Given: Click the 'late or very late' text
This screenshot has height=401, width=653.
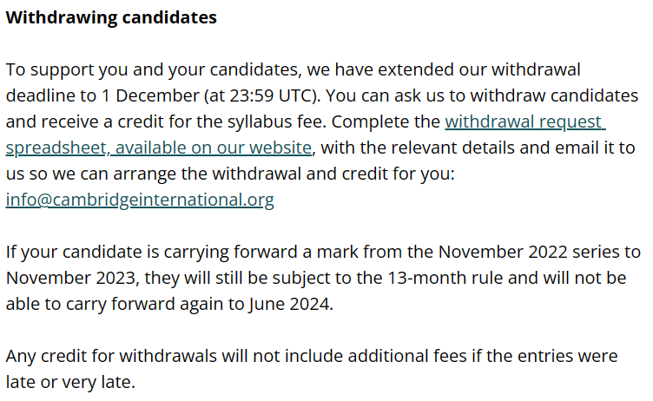Looking at the screenshot, I should tap(69, 382).
